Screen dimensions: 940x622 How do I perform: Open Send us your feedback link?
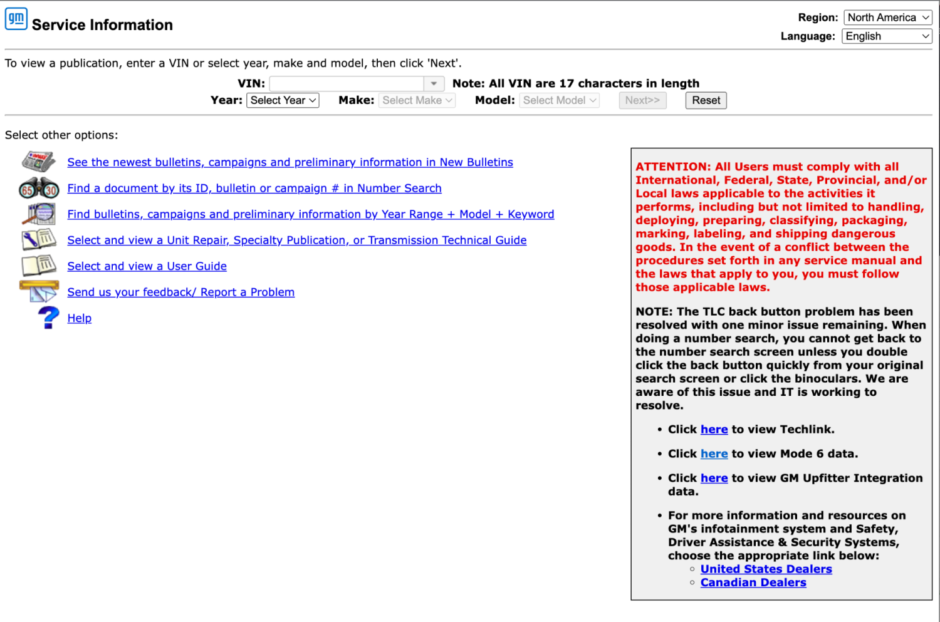coord(181,293)
